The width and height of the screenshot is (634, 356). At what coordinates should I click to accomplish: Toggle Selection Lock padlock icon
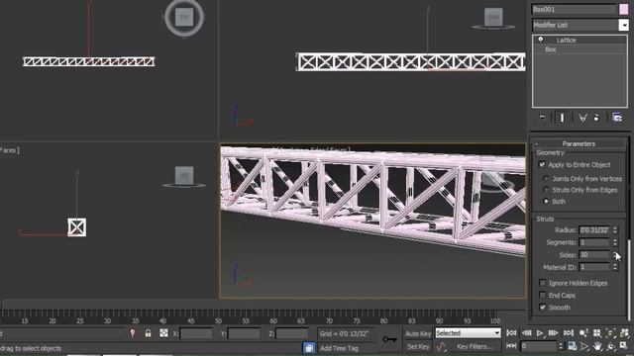pos(148,333)
